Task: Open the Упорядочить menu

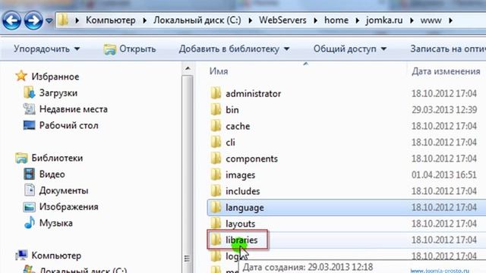Action: [47, 49]
